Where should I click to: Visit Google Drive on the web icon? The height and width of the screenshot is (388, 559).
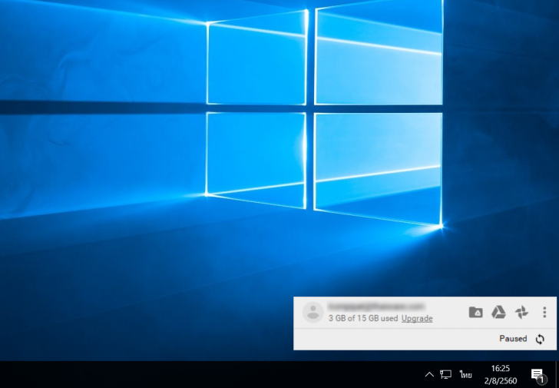pyautogui.click(x=498, y=312)
